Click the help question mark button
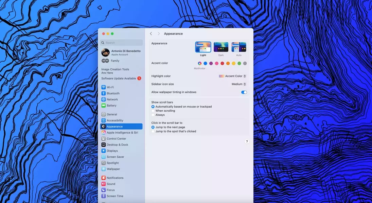 click(247, 141)
